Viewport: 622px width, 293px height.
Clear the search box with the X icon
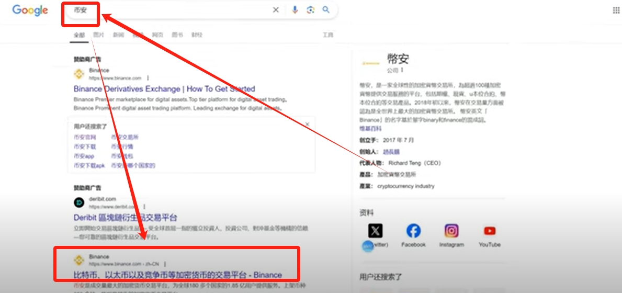tap(276, 10)
